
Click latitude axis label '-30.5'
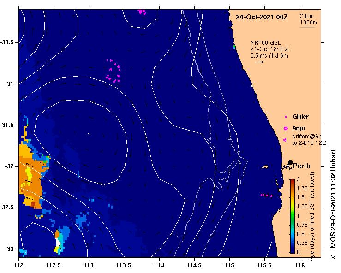point(7,42)
